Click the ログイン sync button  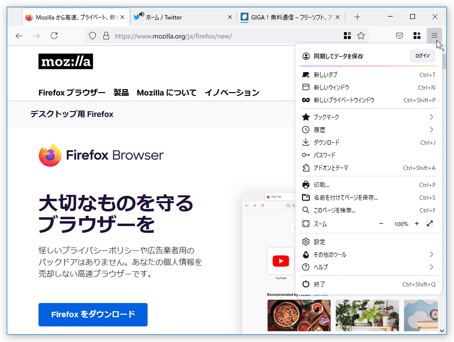click(x=422, y=56)
